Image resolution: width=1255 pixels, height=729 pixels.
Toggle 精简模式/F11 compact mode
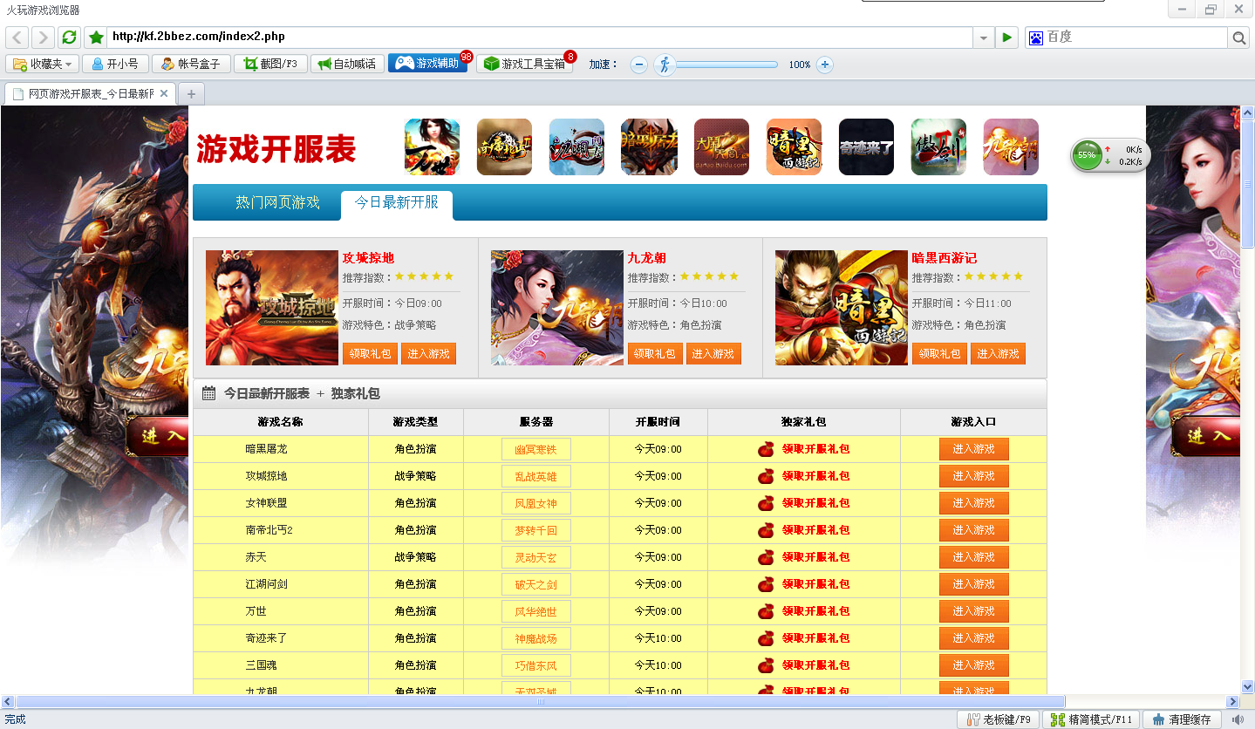(x=1091, y=719)
